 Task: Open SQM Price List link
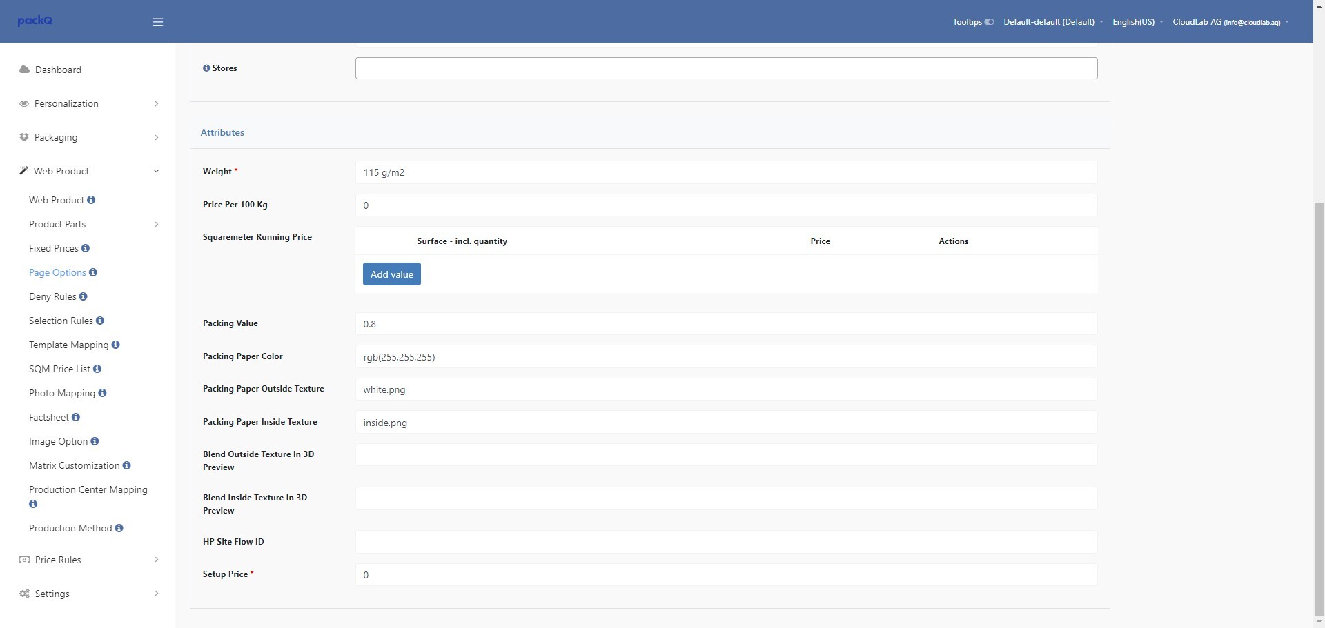point(59,369)
